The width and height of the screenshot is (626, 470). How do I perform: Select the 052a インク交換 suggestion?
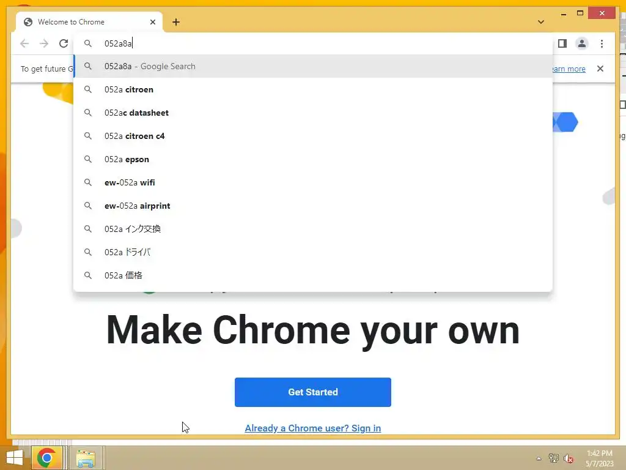point(313,229)
